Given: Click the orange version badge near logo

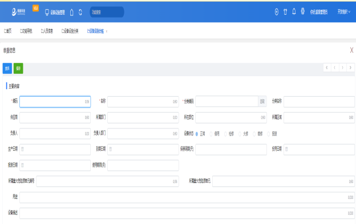Looking at the screenshot, I should 35,8.
